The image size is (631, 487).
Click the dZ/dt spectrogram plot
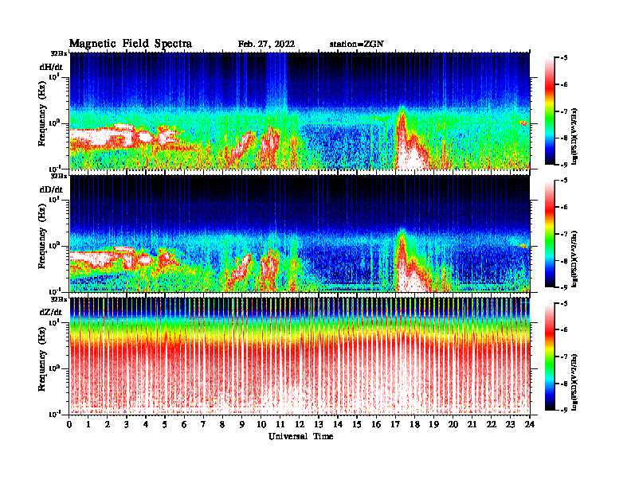pos(300,356)
